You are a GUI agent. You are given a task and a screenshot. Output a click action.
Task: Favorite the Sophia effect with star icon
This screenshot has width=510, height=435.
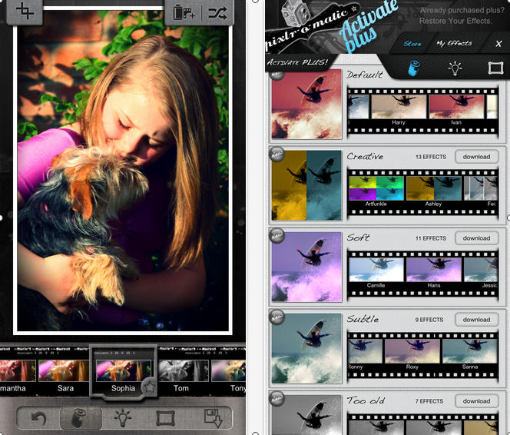click(150, 387)
